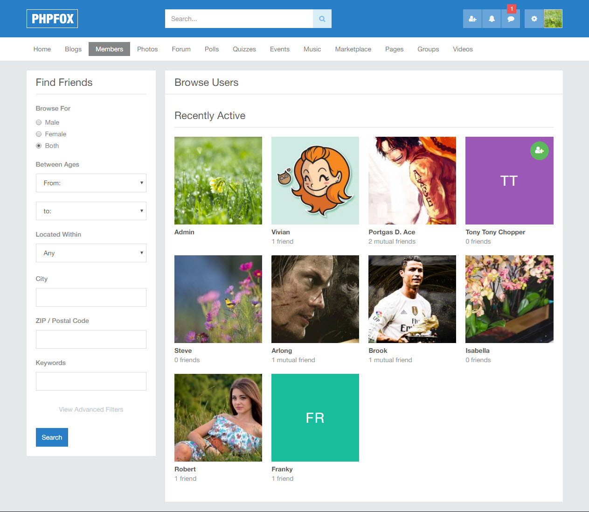Select the Female radio button
Image resolution: width=589 pixels, height=512 pixels.
tap(39, 134)
